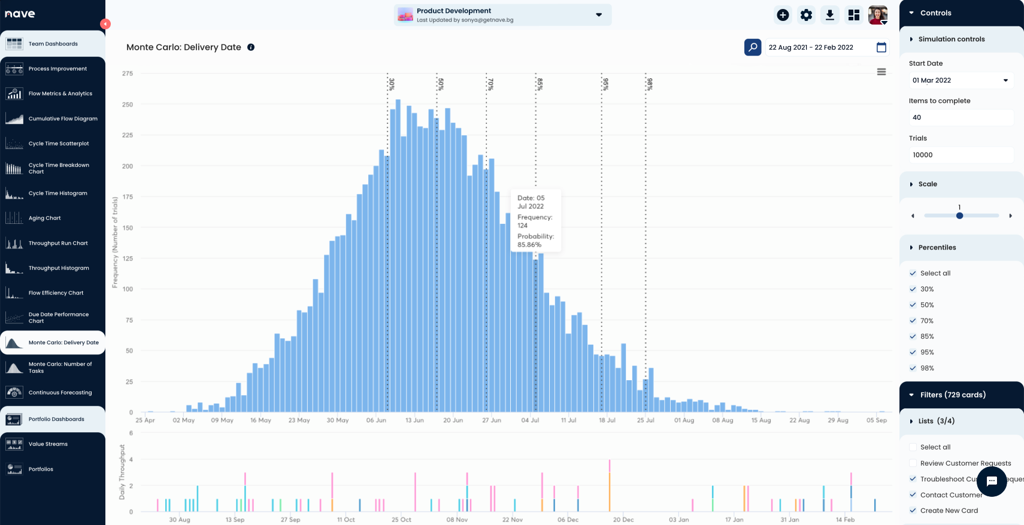Viewport: 1024px width, 525px height.
Task: Open settings gear icon in header
Action: pyautogui.click(x=807, y=15)
